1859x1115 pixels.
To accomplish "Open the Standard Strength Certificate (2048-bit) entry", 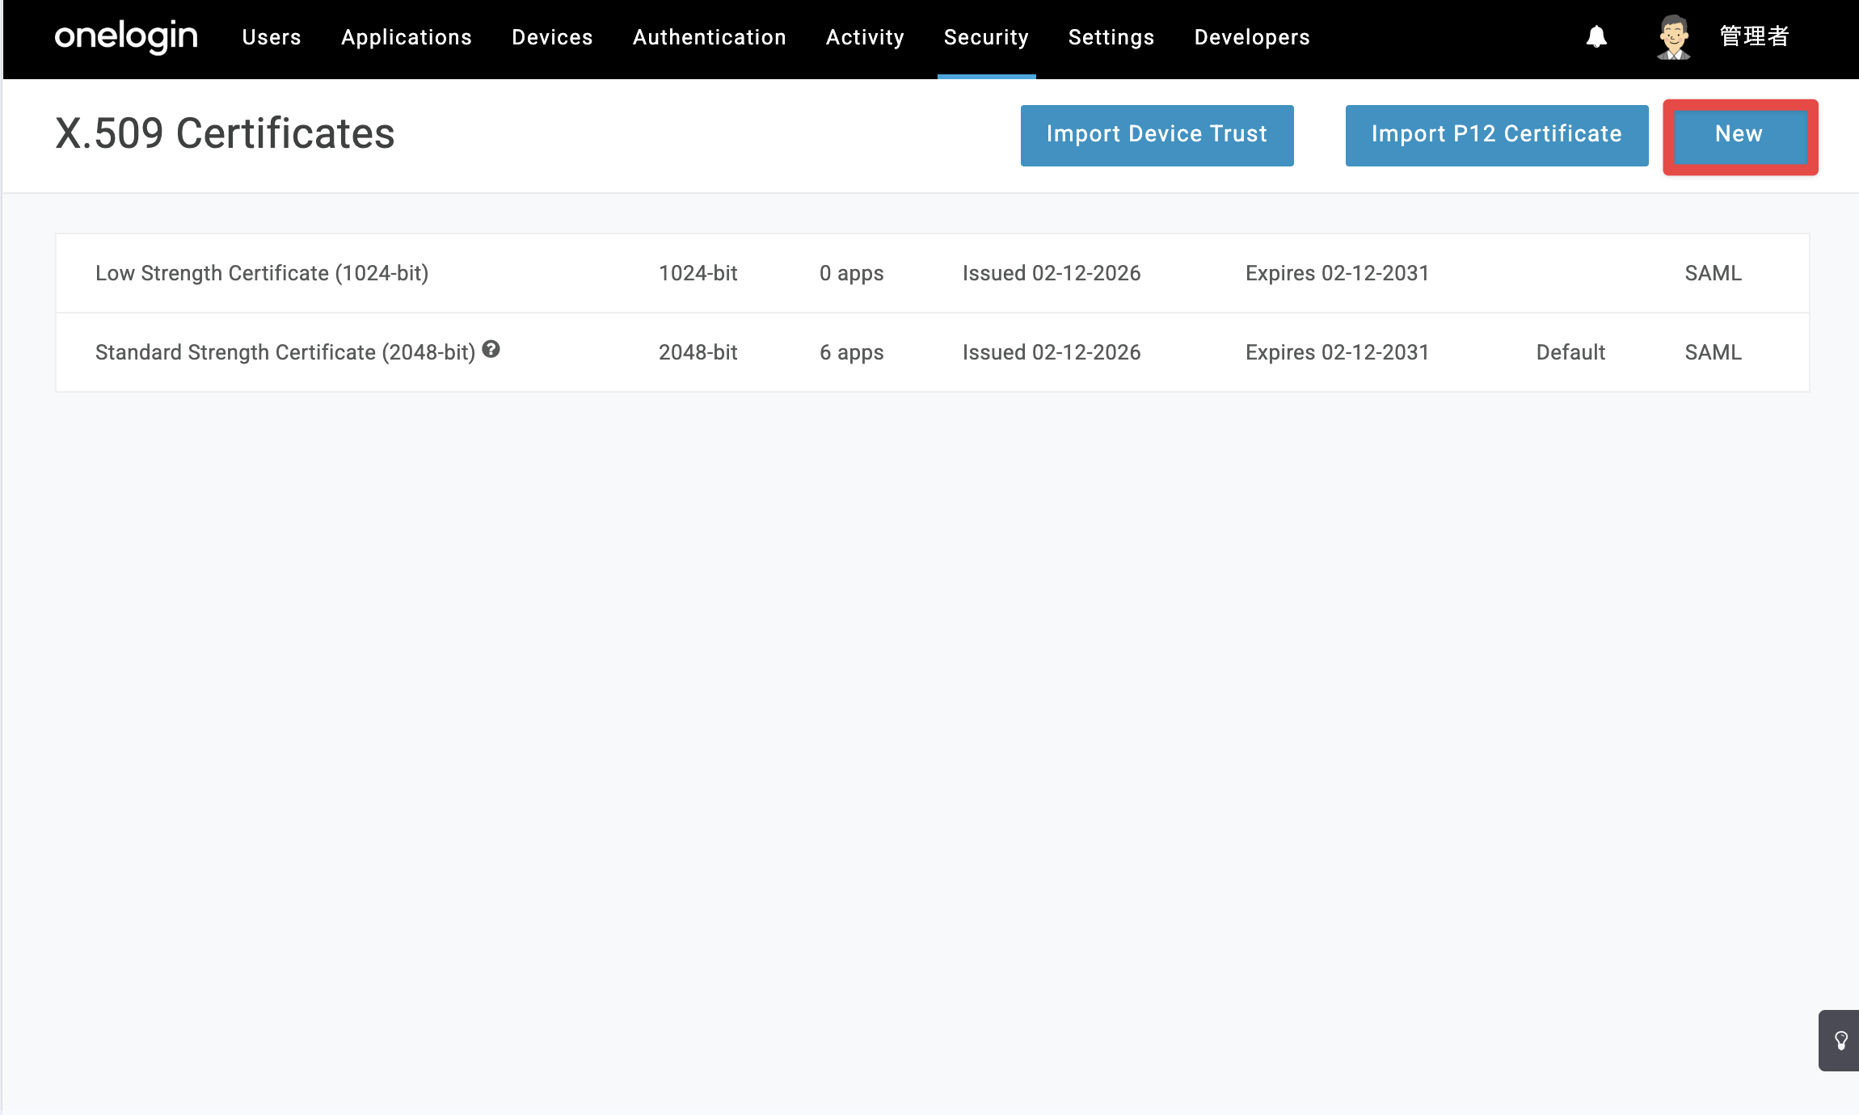I will (932, 352).
